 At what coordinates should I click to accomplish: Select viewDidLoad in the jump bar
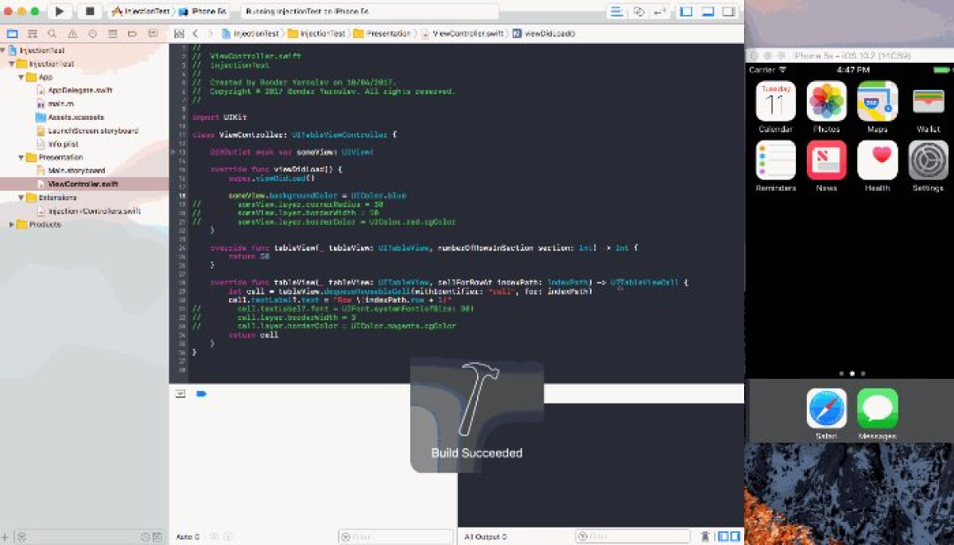[x=549, y=33]
